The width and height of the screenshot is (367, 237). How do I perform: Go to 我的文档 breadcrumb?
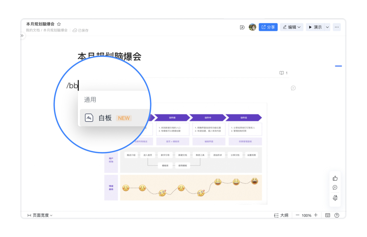point(33,30)
